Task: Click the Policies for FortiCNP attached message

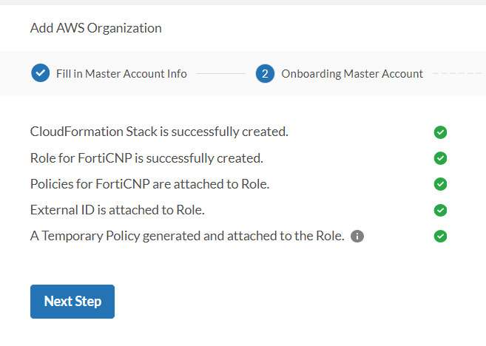Action: (149, 184)
